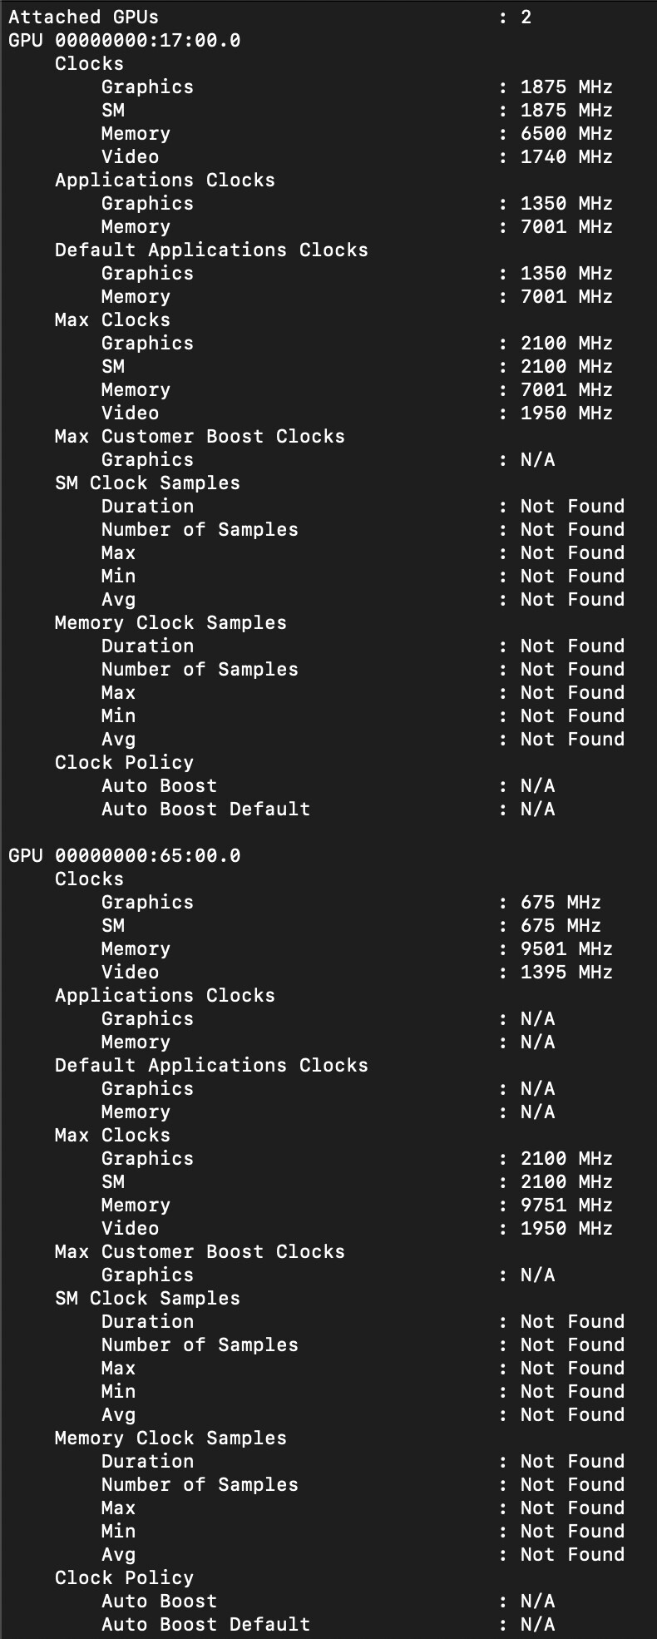Click the 1395 MHz Video value
This screenshot has width=657, height=1639.
(566, 972)
